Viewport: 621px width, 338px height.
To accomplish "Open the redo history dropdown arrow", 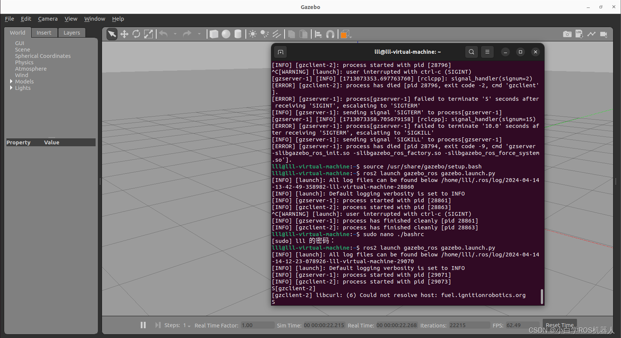I will pos(199,34).
